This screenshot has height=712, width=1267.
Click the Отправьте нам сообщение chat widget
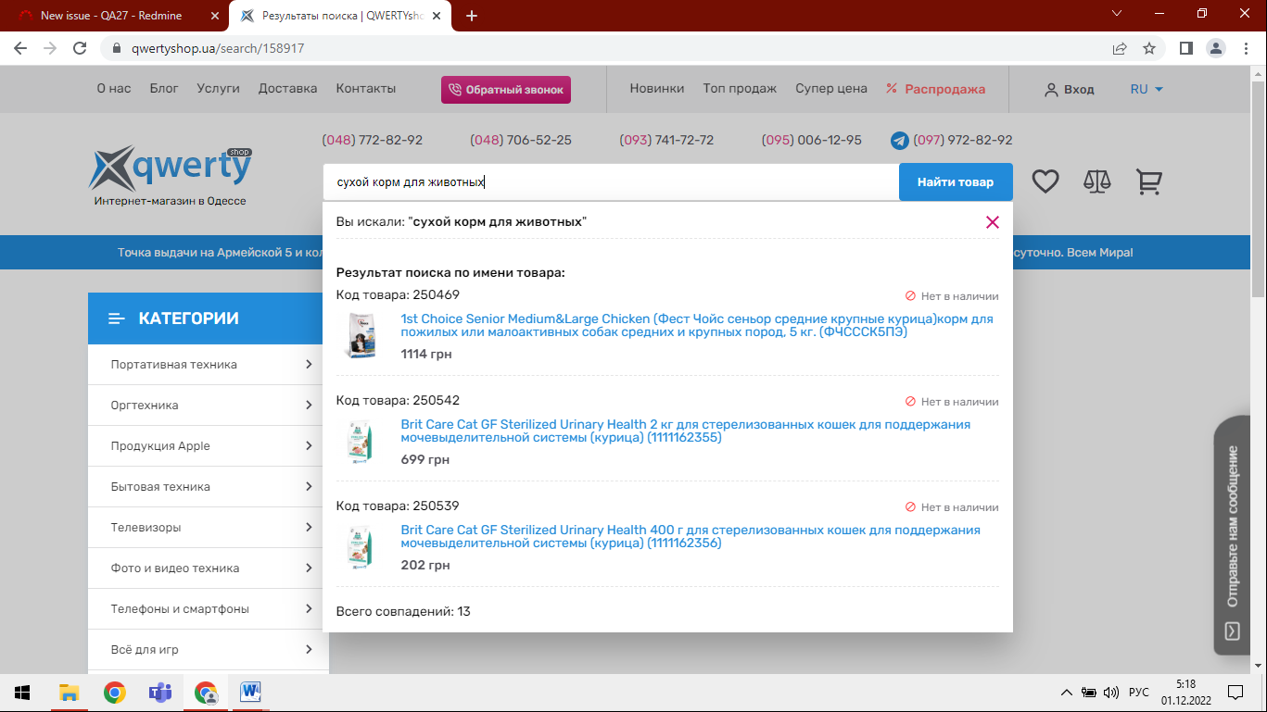[1232, 535]
